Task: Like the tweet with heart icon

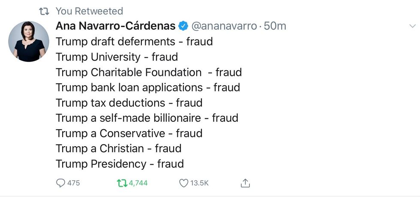Action: (x=183, y=183)
